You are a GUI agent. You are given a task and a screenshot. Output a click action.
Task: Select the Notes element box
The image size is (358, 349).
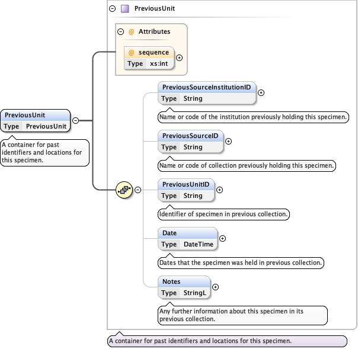(184, 287)
